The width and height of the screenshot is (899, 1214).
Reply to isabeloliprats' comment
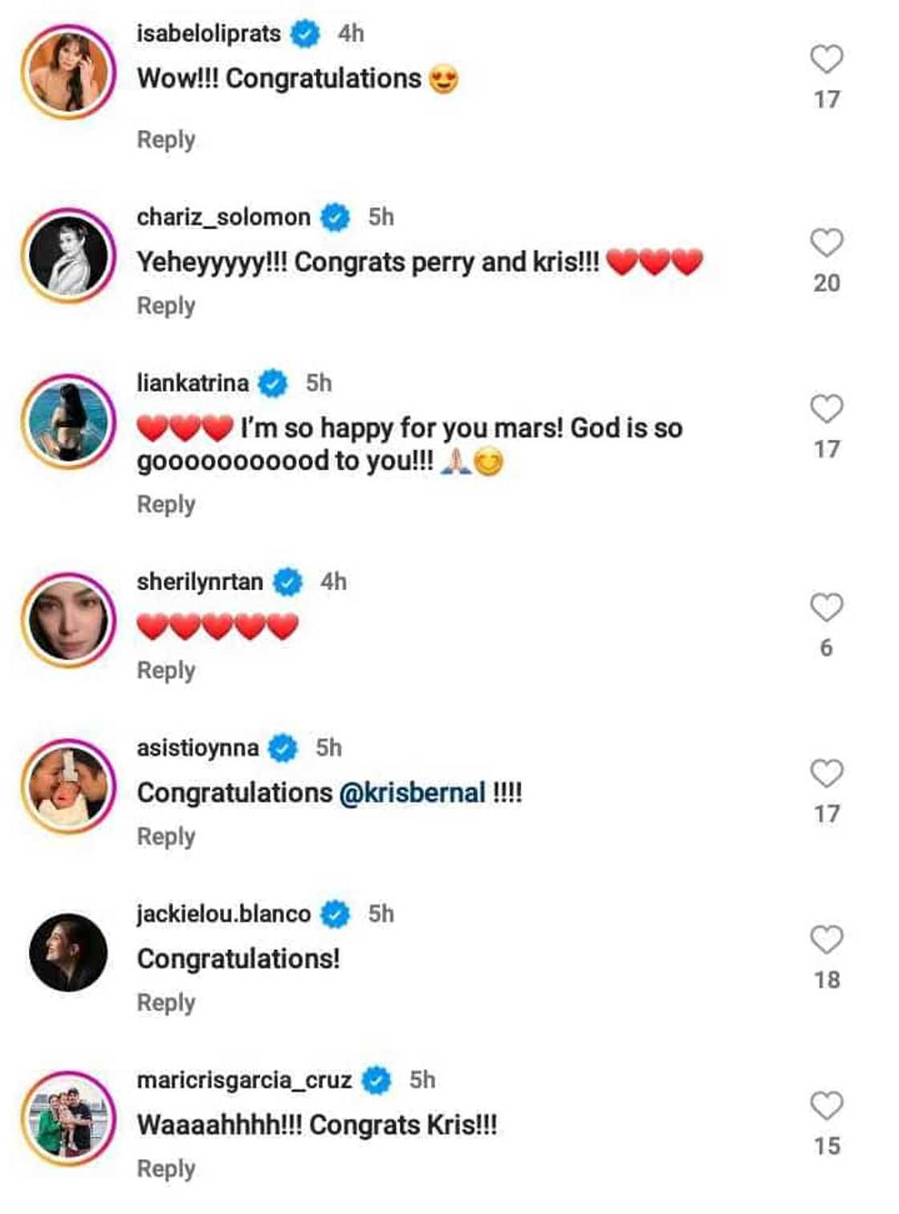[x=166, y=140]
